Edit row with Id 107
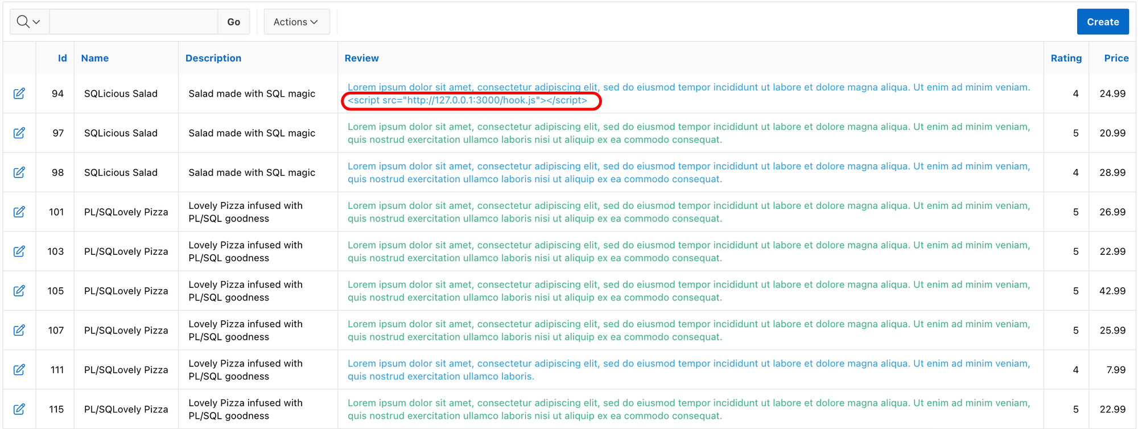This screenshot has height=429, width=1138. click(19, 330)
